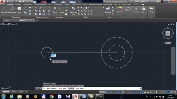The width and height of the screenshot is (177, 99).
Task: Click the Erase tool icon
Action: (x=49, y=8)
